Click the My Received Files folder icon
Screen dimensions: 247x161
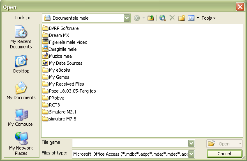coord(45,84)
